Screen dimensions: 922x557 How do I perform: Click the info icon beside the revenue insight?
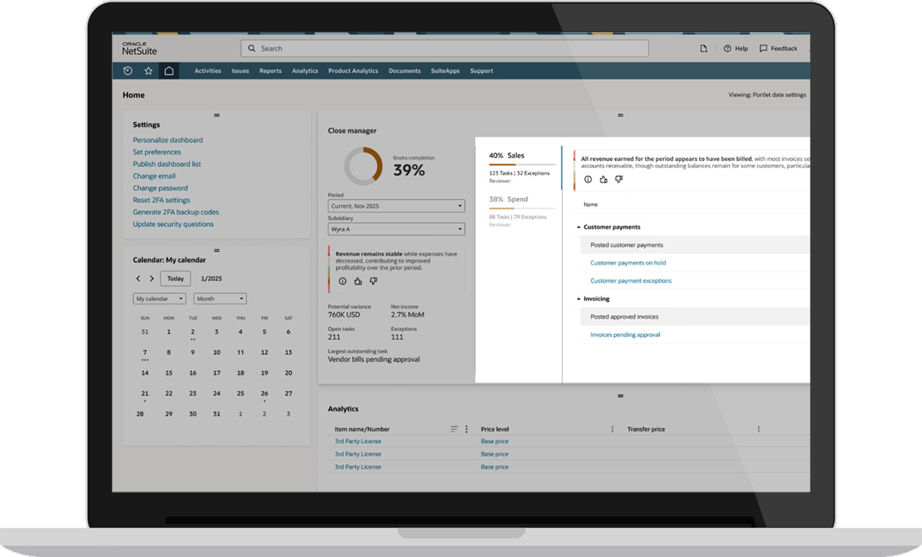point(342,281)
